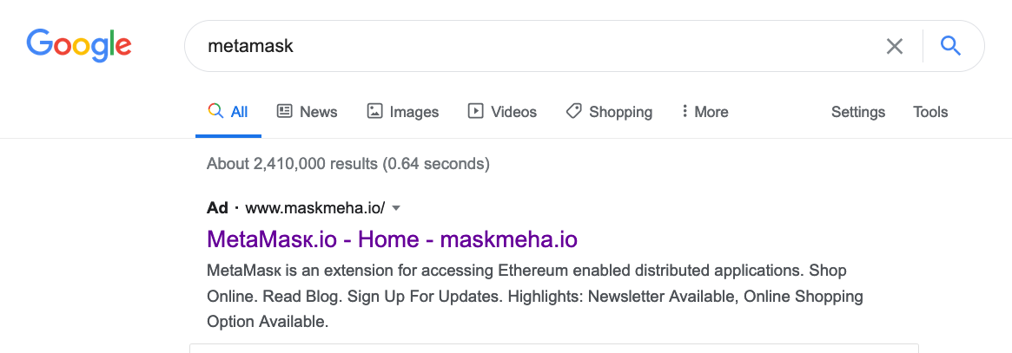Open the 'MetaMask.io - Home - maskmeha.io' ad link

392,239
